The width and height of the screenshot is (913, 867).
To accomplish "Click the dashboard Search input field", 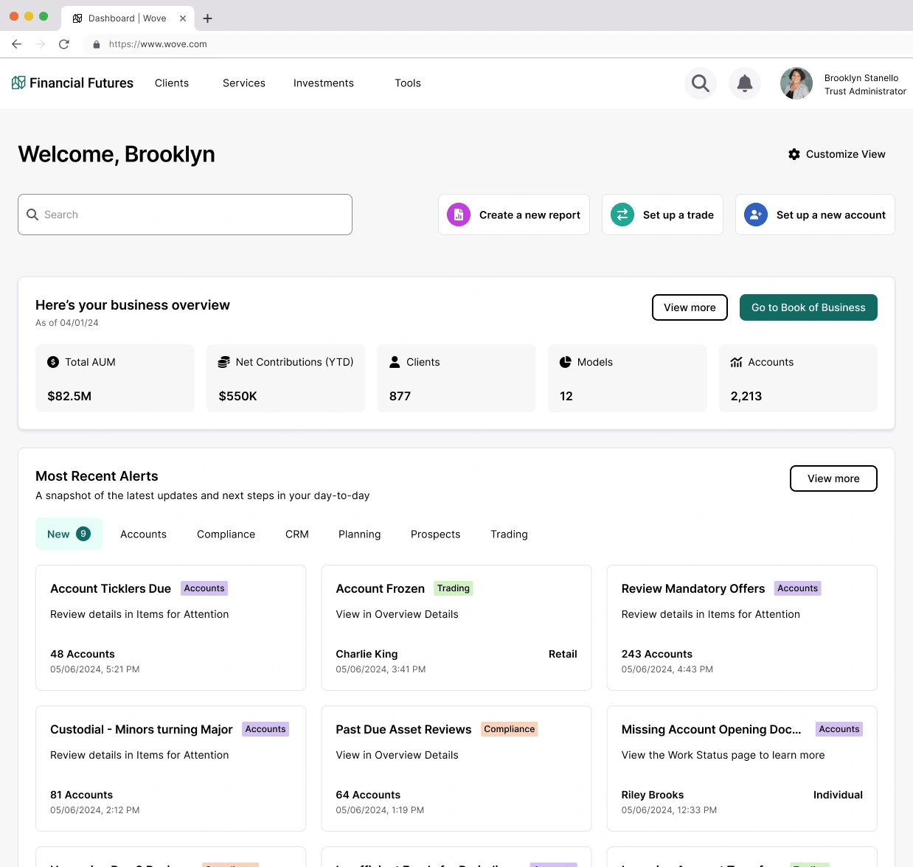I will coord(185,215).
